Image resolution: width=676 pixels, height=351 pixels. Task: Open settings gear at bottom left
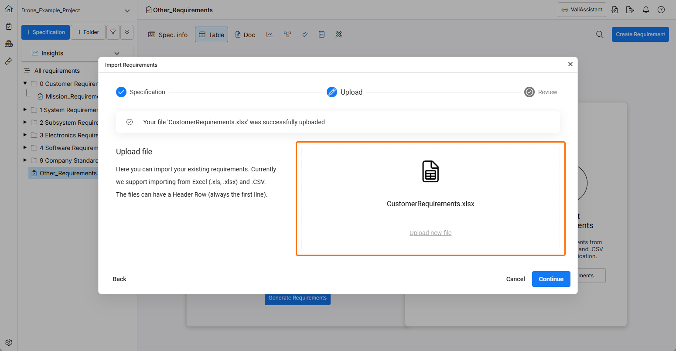coord(9,342)
